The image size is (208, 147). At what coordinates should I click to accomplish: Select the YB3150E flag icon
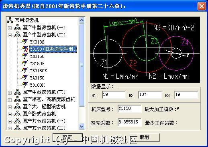pyautogui.click(x=25, y=70)
